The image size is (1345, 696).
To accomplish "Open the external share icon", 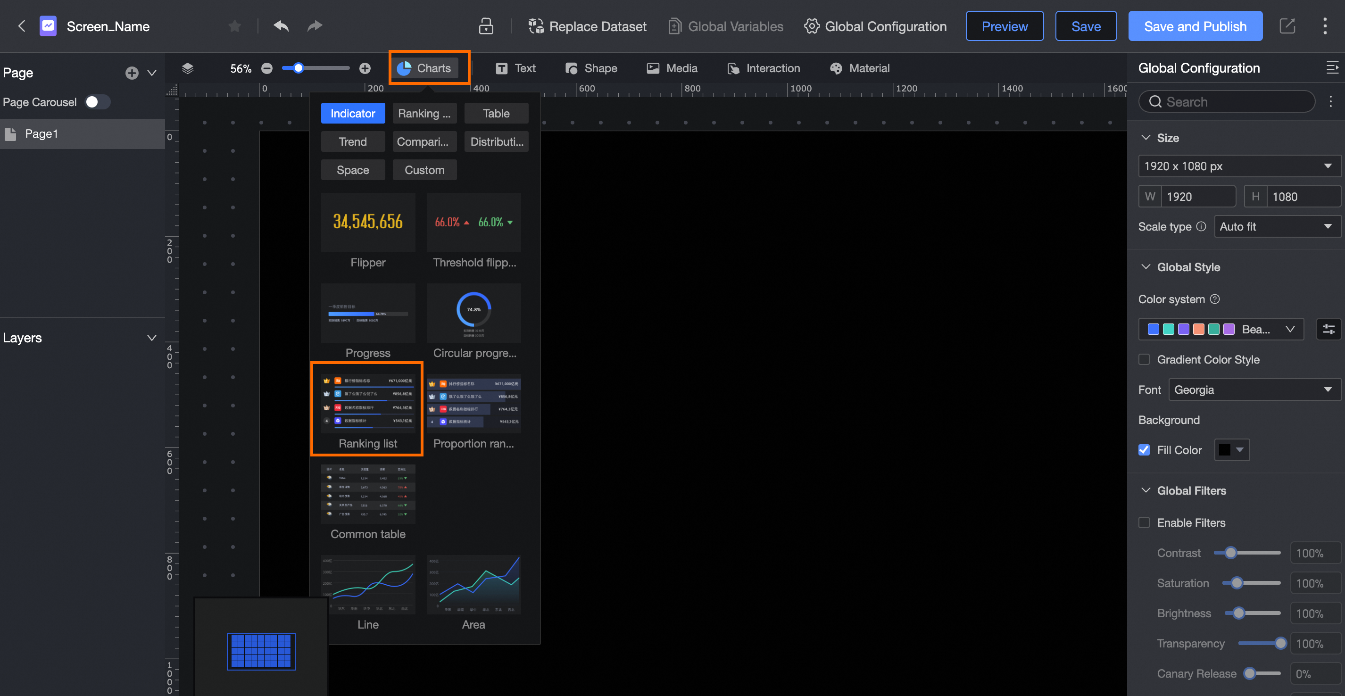I will pos(1287,26).
